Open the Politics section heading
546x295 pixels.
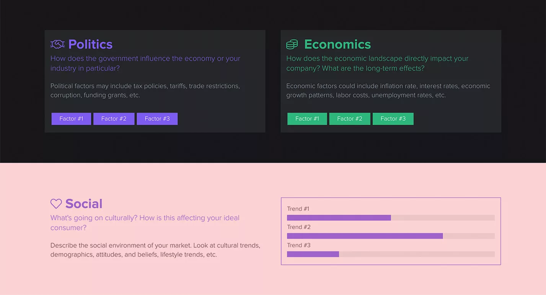(x=90, y=44)
